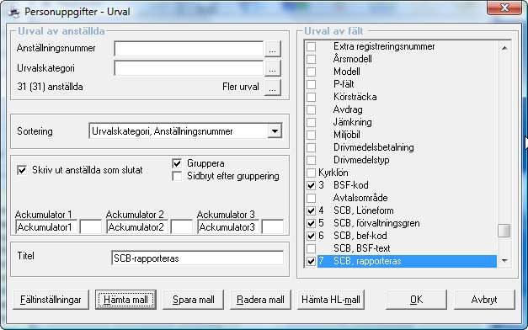Open the Fler urval browse button
Viewport: 528px width, 330px height.
(x=272, y=88)
